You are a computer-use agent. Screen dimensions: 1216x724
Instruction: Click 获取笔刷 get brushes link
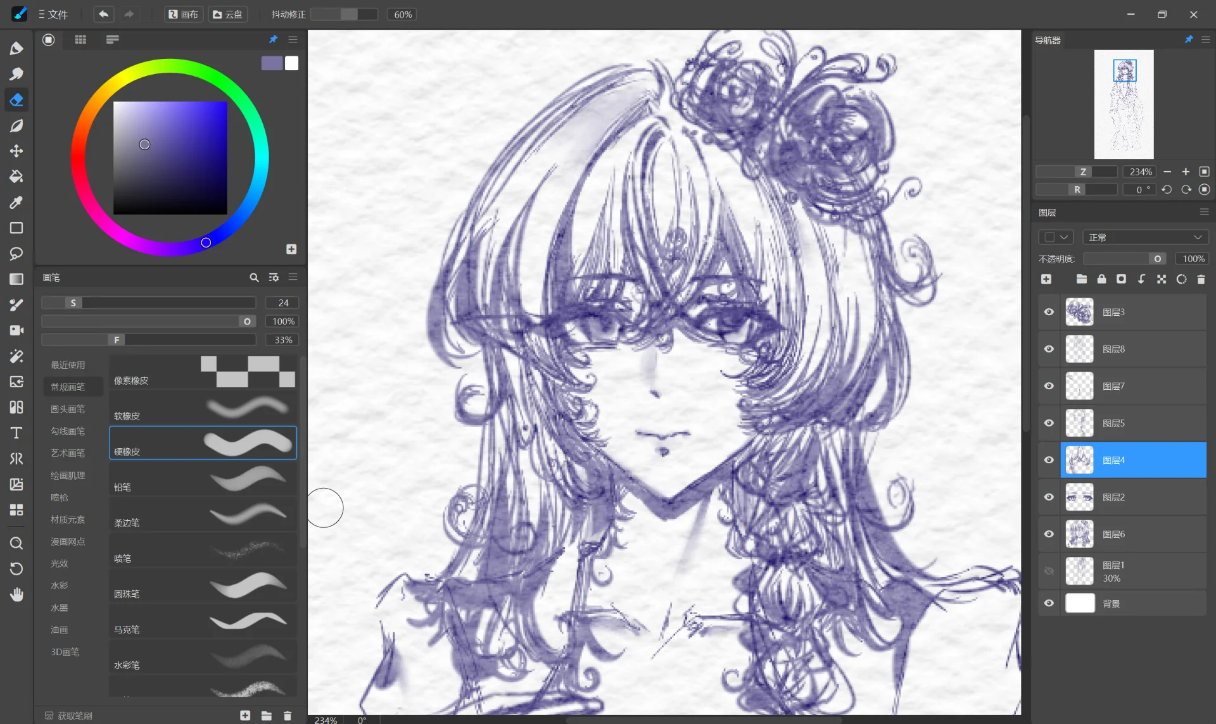click(68, 716)
